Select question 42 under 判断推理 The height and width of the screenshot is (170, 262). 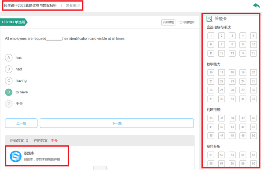point(222,127)
